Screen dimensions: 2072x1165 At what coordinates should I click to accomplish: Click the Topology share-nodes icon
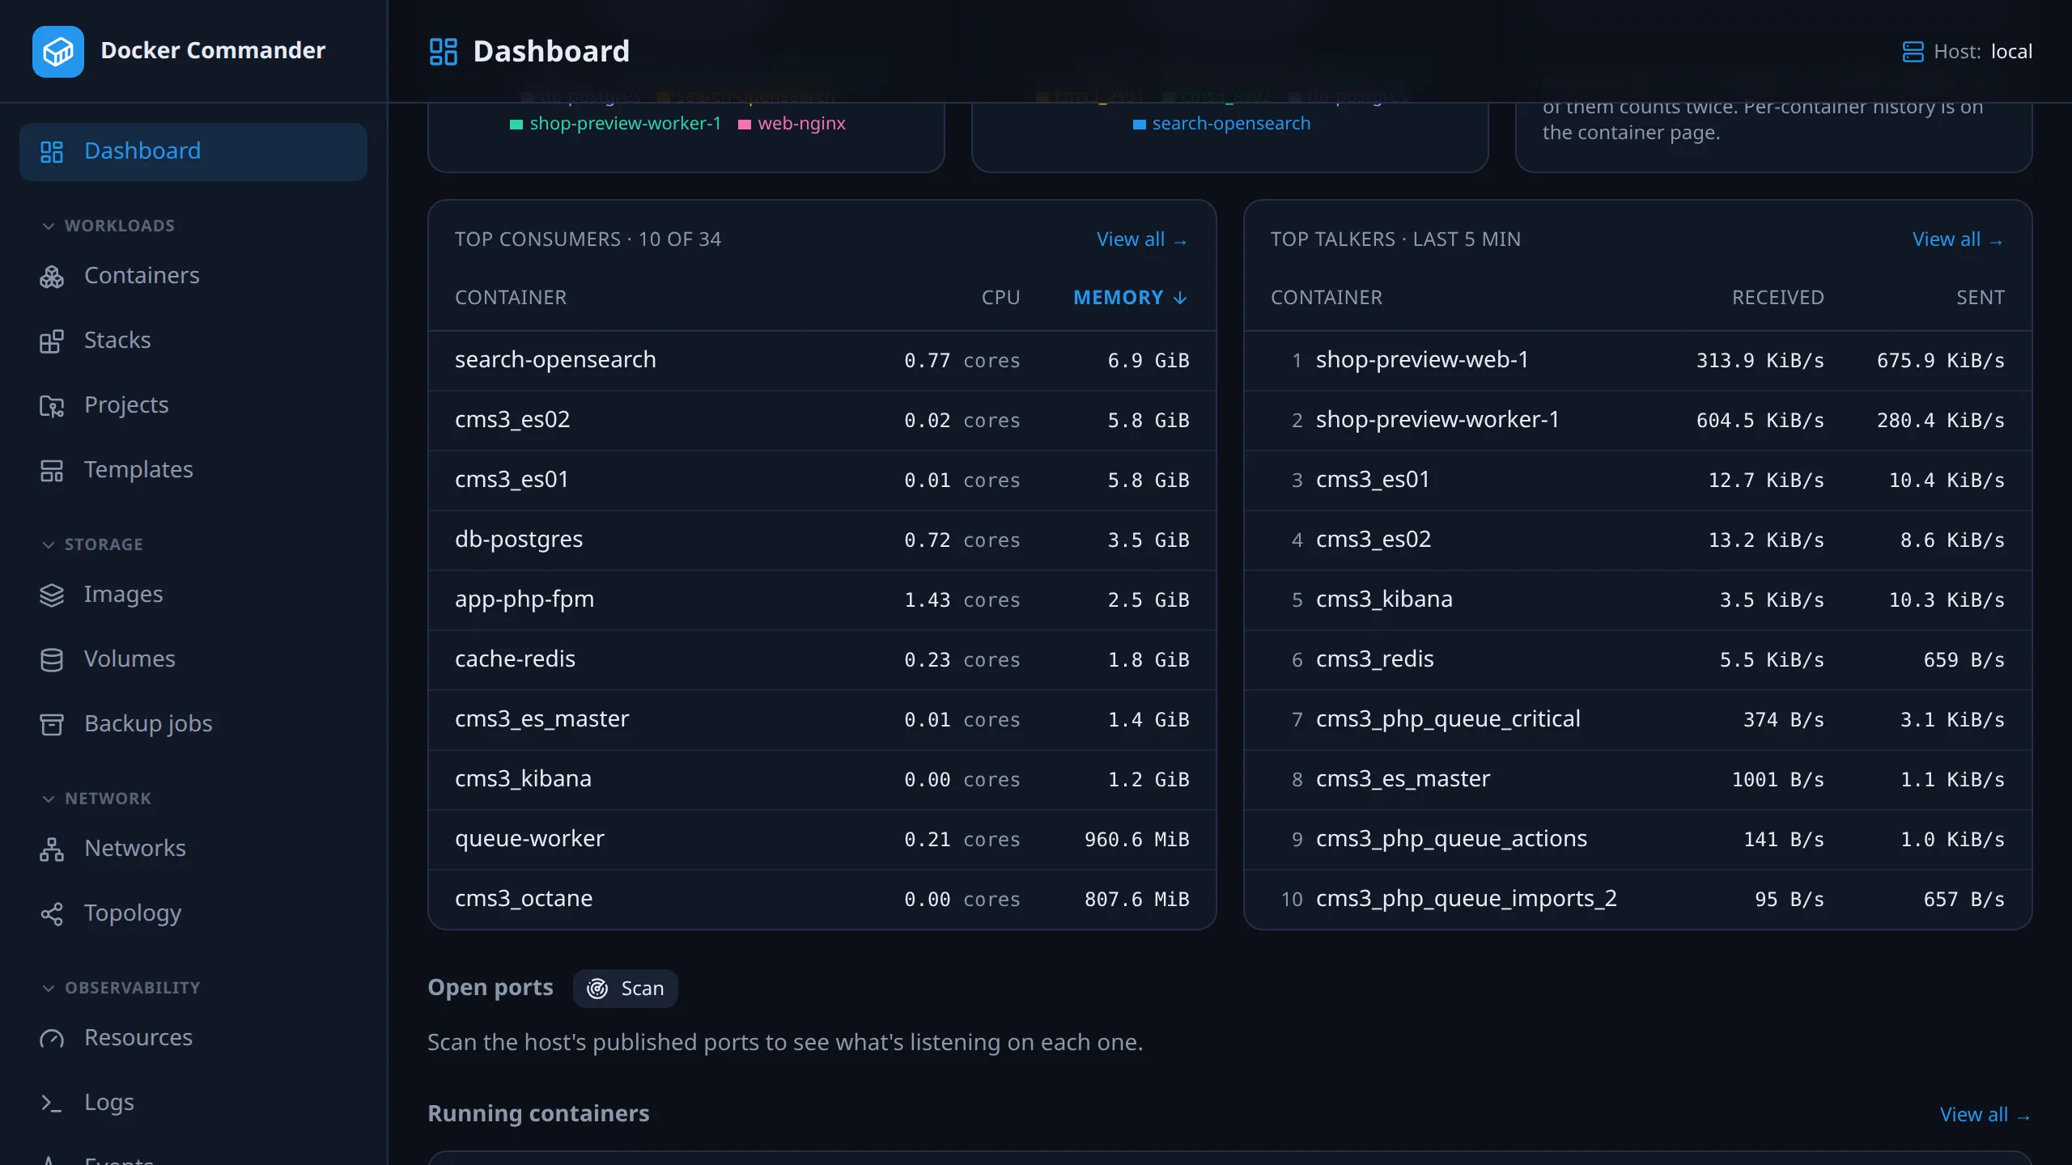point(52,913)
